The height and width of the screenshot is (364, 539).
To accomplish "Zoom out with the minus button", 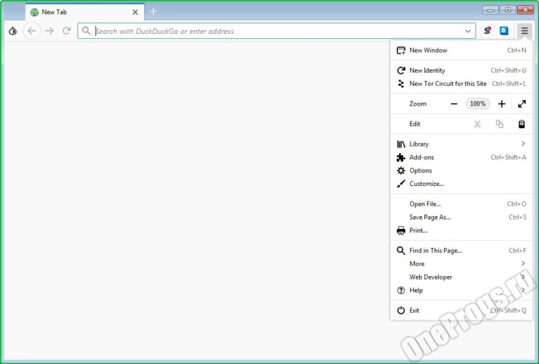I will click(454, 104).
